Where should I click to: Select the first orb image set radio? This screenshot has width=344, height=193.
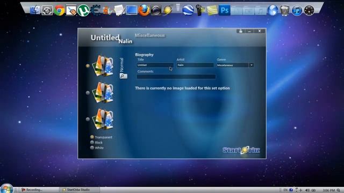88,65
